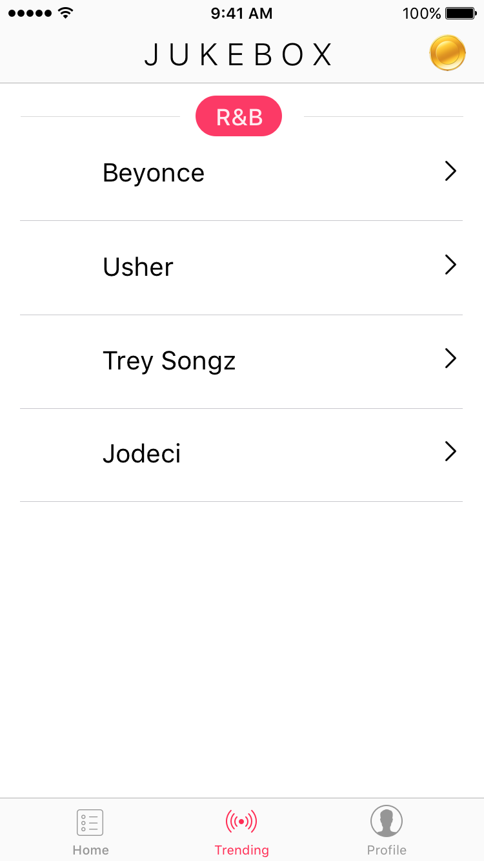The image size is (484, 861).
Task: Choose the artist name Trey Songz
Action: [169, 360]
